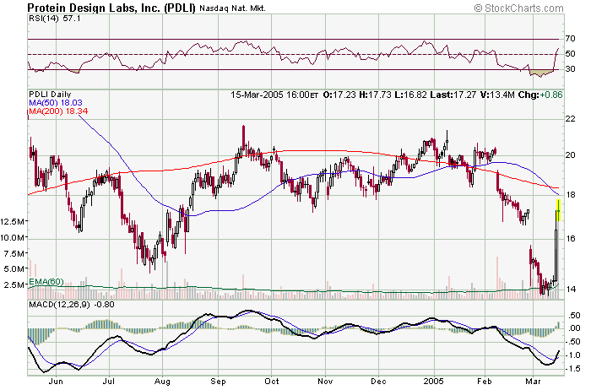Viewport: 591px width, 390px height.
Task: Click the MA(50) 18.03 legend text
Action: (56, 102)
